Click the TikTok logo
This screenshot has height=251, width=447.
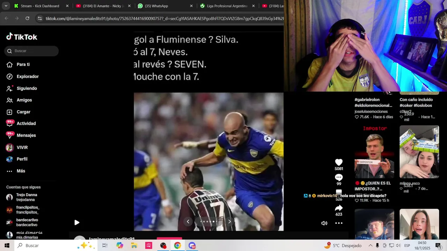(x=22, y=37)
